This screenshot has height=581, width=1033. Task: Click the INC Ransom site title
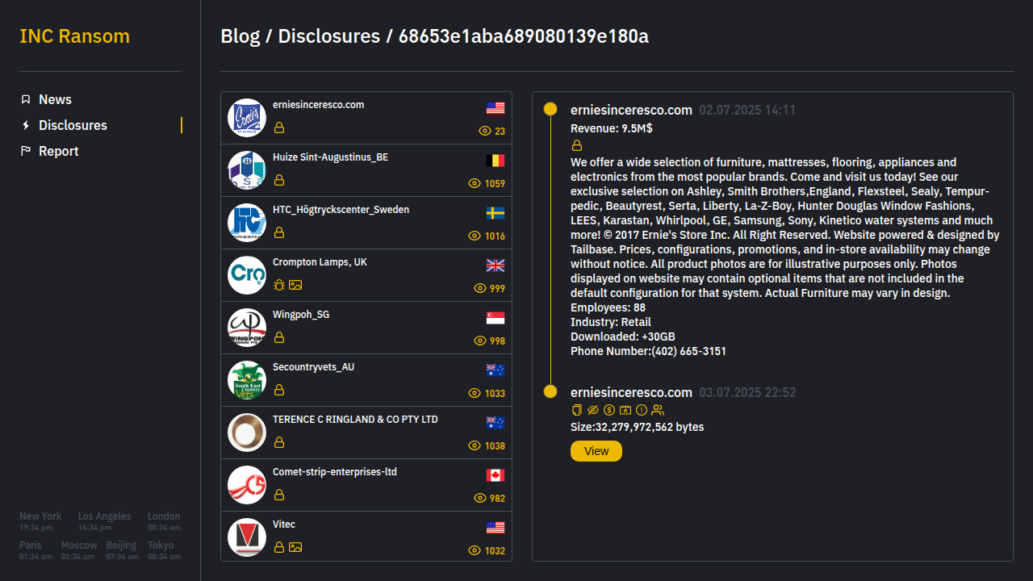pyautogui.click(x=74, y=36)
